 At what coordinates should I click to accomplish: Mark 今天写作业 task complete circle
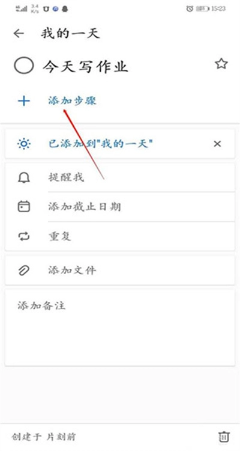click(23, 66)
